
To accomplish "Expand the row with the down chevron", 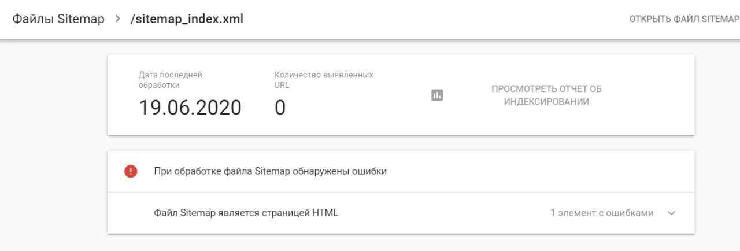I will tap(671, 213).
